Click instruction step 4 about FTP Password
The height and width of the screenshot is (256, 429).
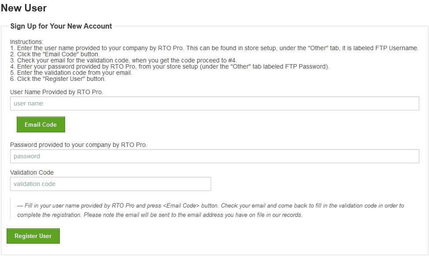click(x=170, y=66)
